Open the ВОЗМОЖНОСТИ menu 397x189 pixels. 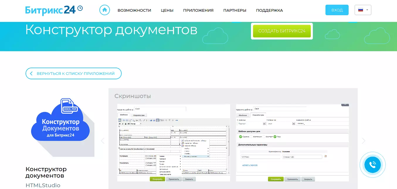(134, 10)
